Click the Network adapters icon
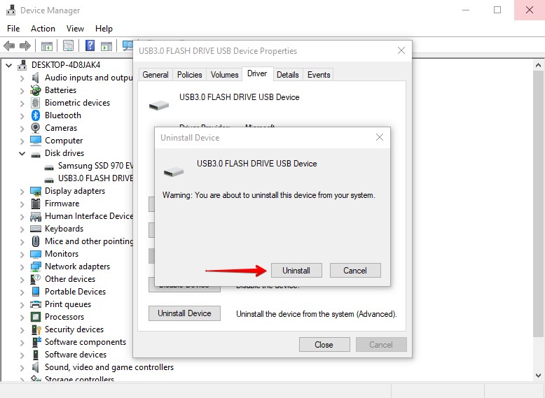545x398 pixels. pos(36,266)
